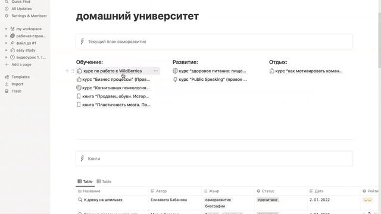Click the pin icon of файл дз #1
Viewport: 381px width, 214px height.
click(13, 43)
